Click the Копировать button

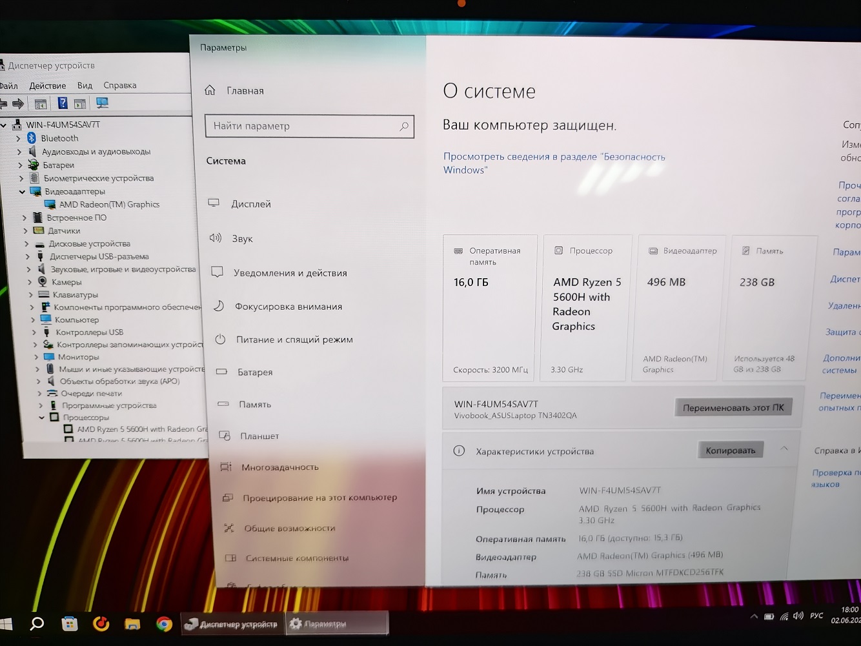click(731, 450)
